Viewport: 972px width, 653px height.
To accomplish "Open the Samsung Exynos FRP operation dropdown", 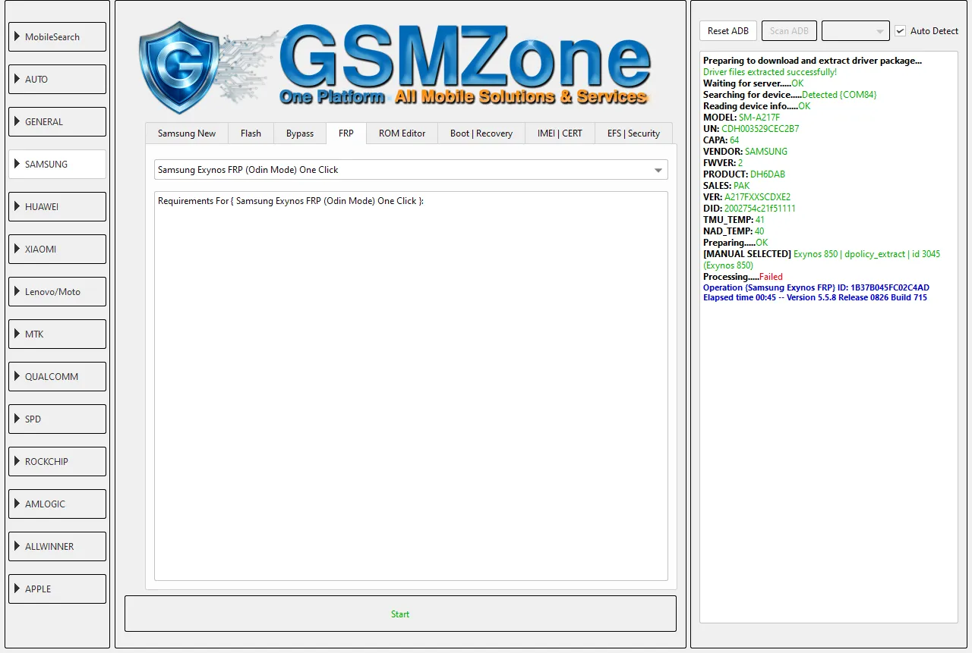I will point(411,170).
